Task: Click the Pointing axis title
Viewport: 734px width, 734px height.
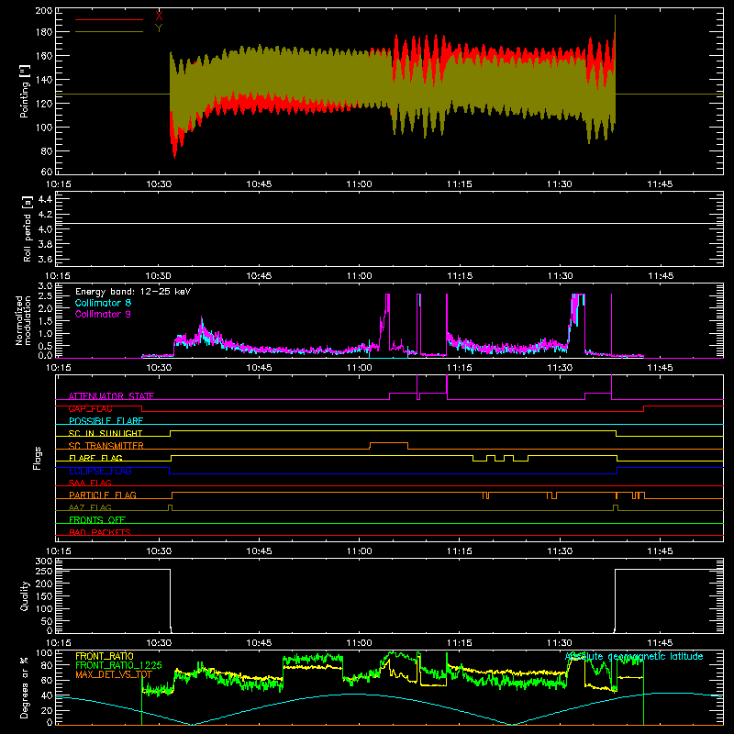Action: 24,91
